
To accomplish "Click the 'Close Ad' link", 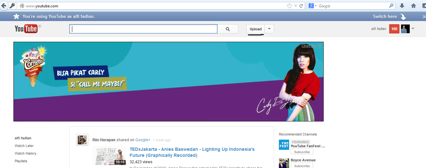I will (308, 46).
